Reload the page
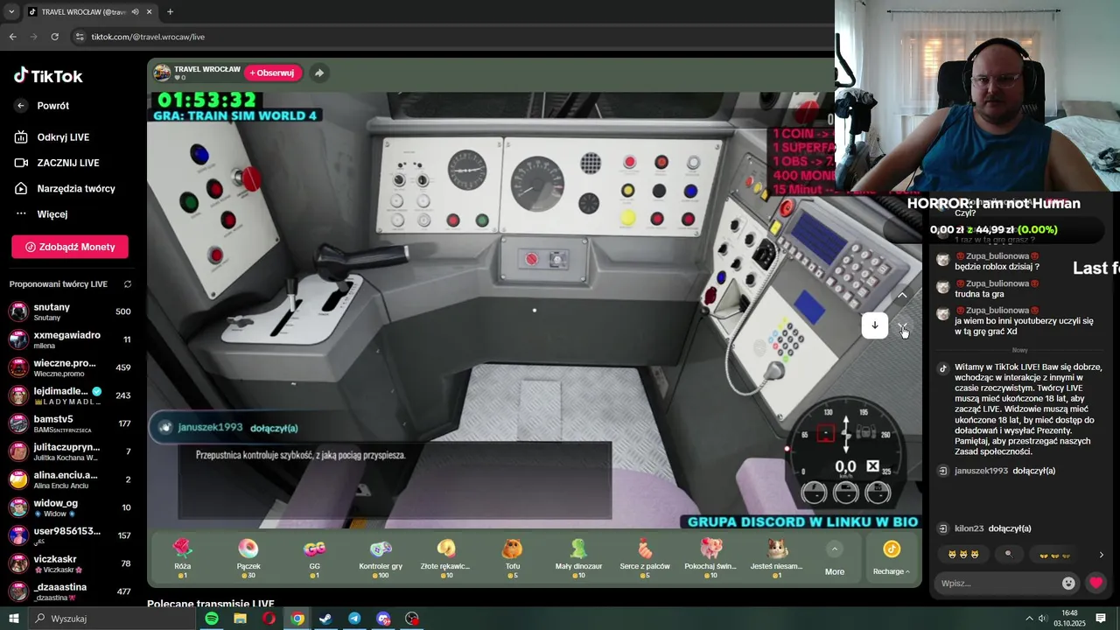 54,37
